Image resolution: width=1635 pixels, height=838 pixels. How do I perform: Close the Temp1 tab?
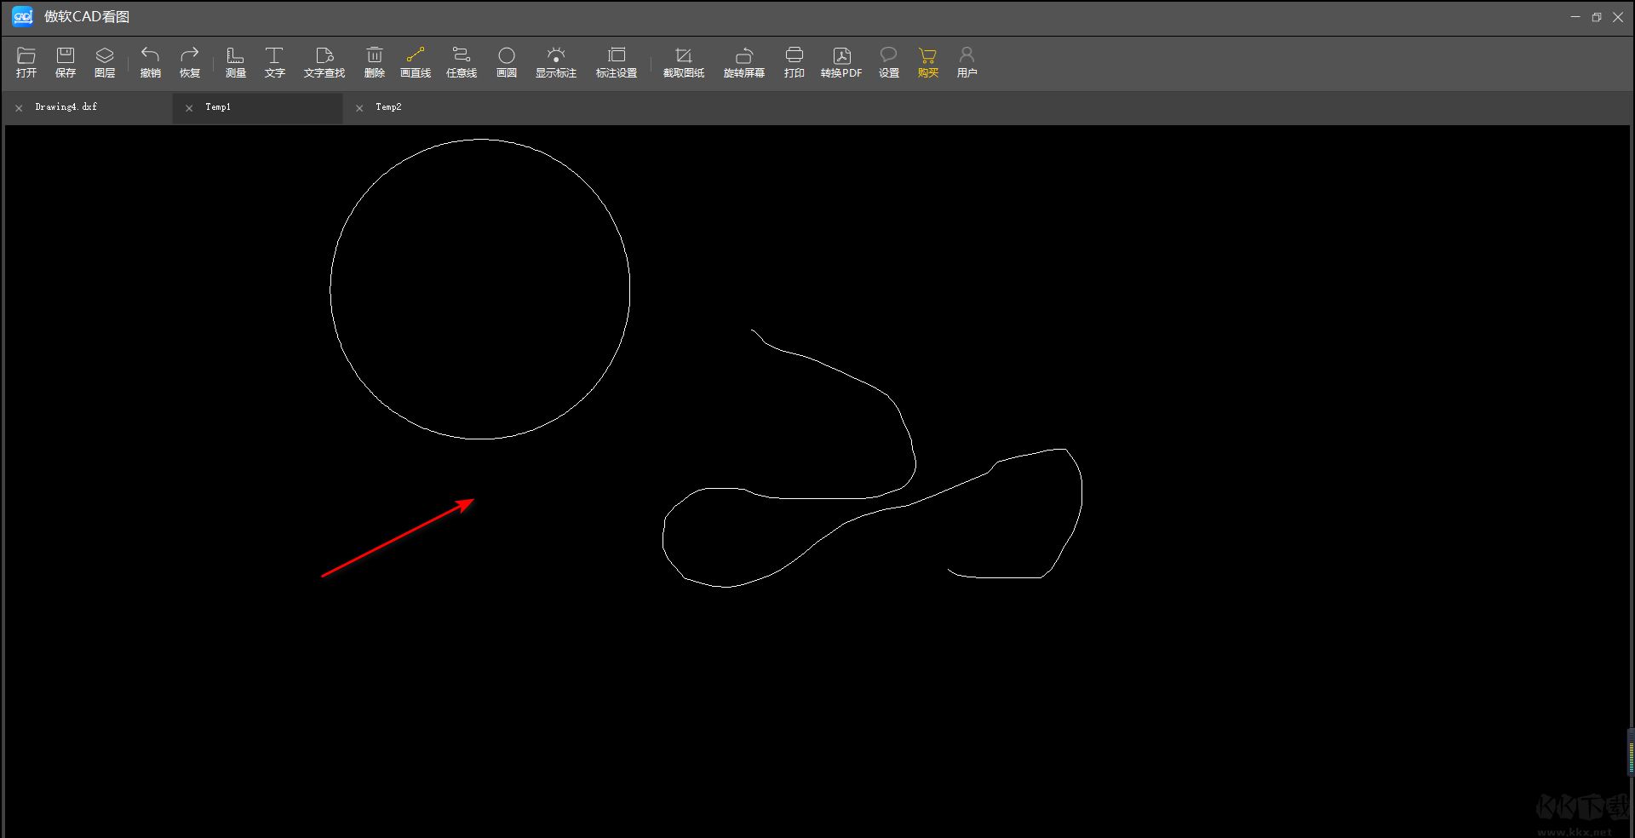(x=189, y=108)
